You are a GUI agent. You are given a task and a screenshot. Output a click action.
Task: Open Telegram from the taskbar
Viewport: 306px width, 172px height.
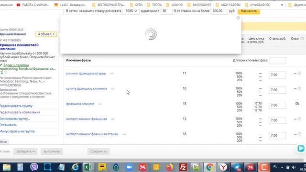click(237, 167)
